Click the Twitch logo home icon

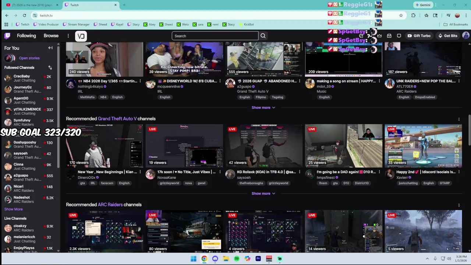7,36
